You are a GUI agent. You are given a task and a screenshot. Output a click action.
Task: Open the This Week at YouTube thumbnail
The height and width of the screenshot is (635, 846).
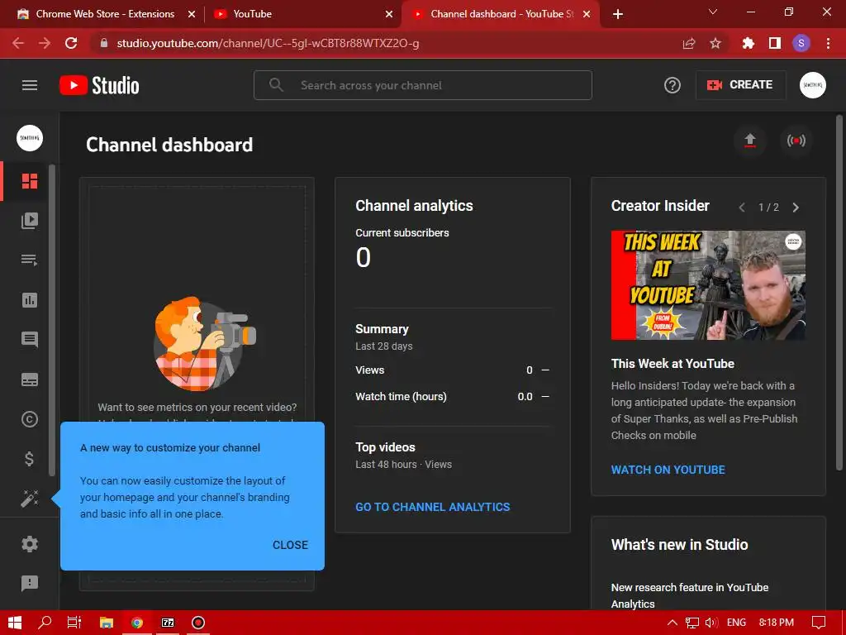click(708, 285)
